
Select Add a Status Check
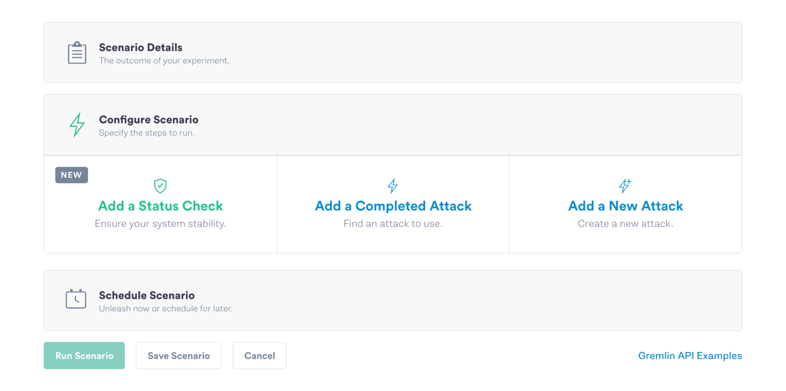(x=160, y=206)
